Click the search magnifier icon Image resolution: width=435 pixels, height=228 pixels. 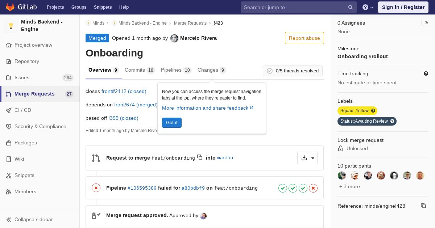coord(351,7)
